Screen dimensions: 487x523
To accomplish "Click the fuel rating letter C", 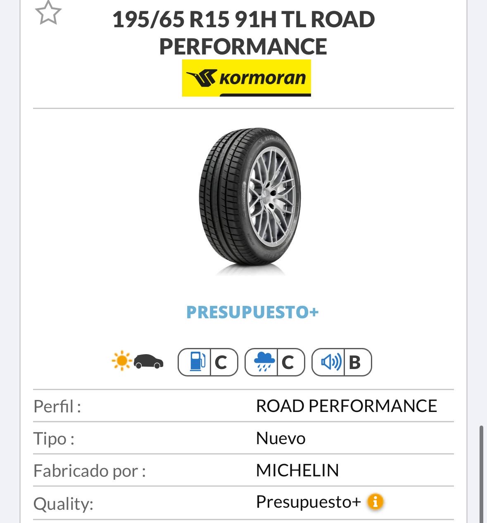I will click(x=221, y=362).
